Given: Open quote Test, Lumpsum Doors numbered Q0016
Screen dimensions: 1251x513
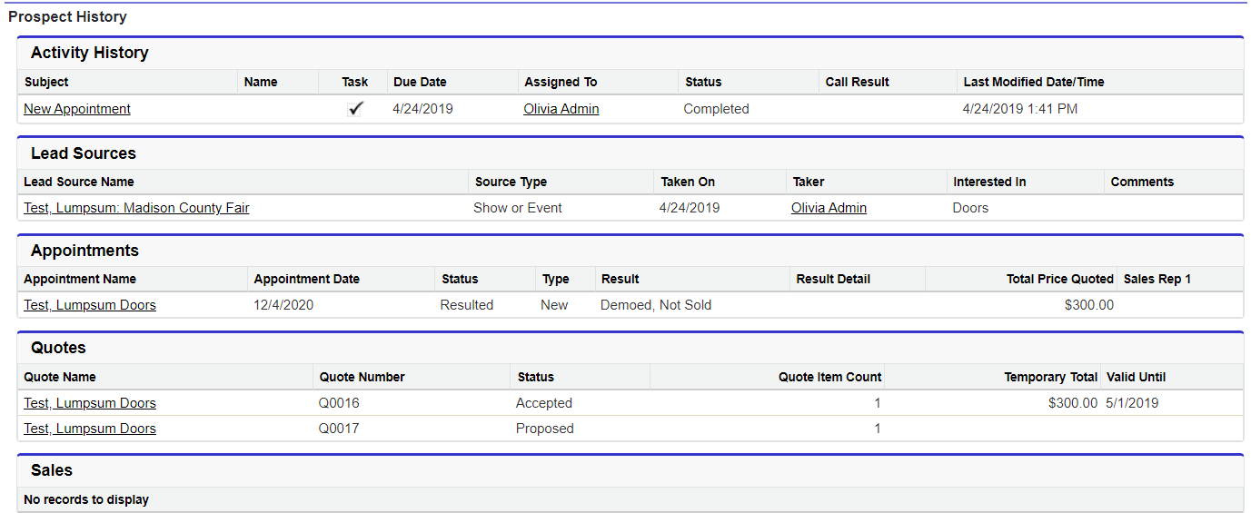Looking at the screenshot, I should coord(90,403).
